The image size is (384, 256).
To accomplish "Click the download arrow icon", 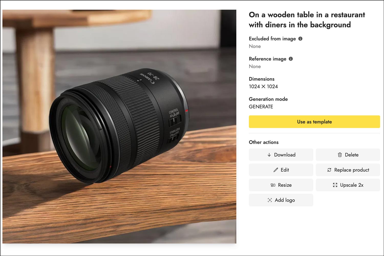I will click(x=269, y=155).
